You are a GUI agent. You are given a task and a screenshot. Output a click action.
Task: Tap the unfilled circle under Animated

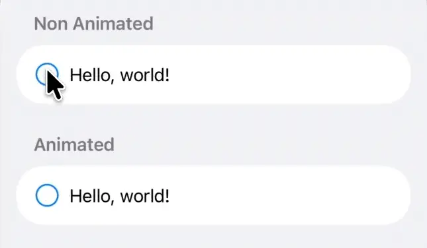click(x=47, y=195)
